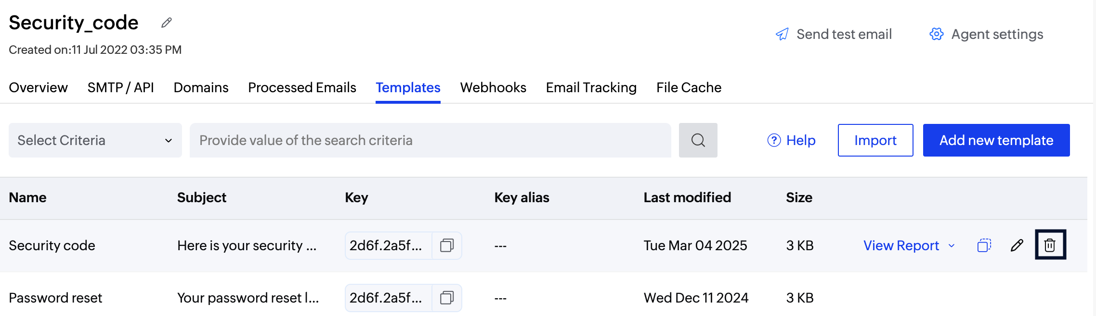This screenshot has height=316, width=1096.
Task: Copy the Security code template key
Action: (x=447, y=245)
